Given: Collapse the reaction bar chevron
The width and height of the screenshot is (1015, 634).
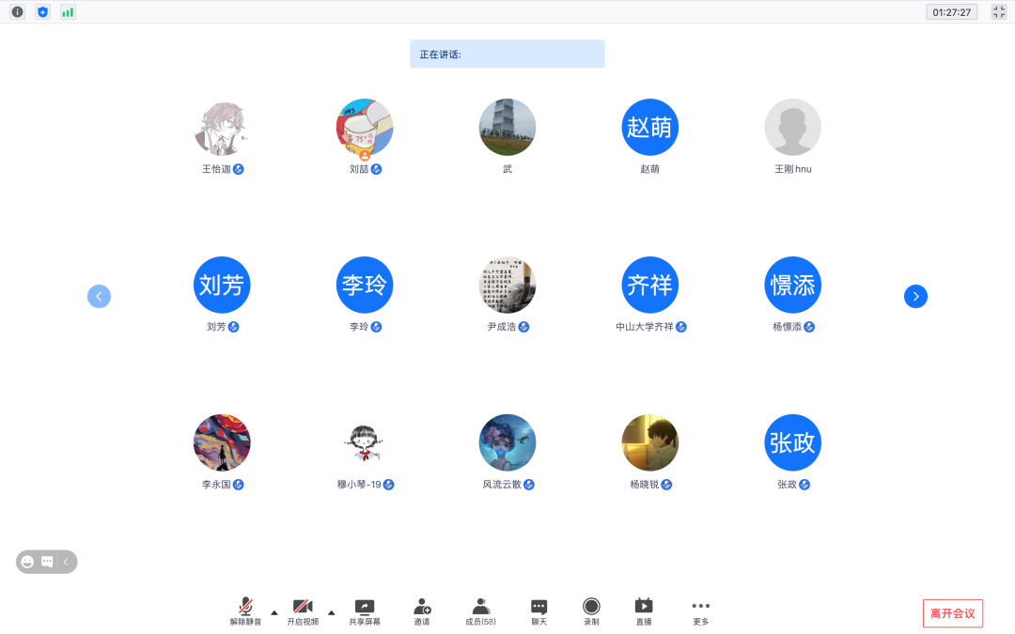Looking at the screenshot, I should [x=66, y=562].
